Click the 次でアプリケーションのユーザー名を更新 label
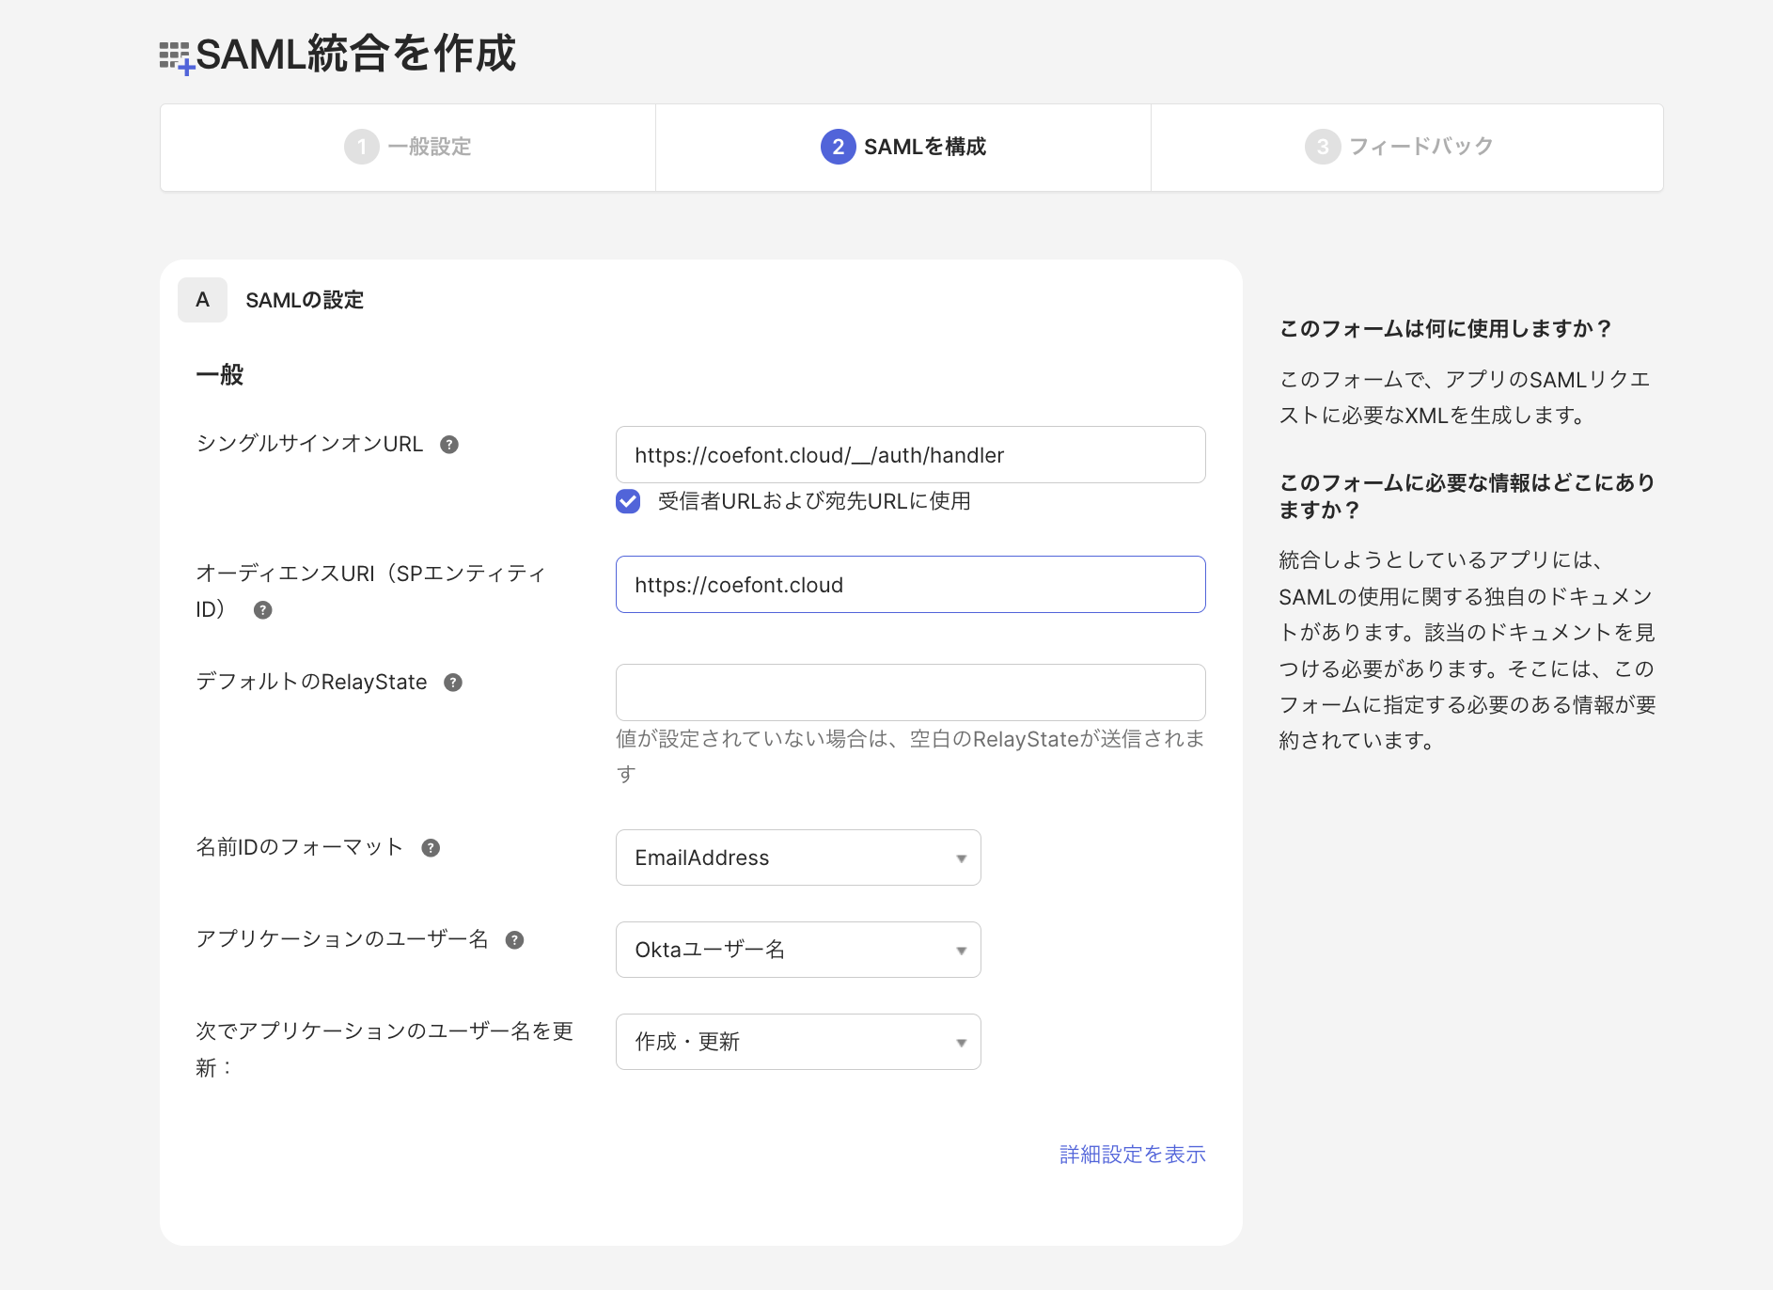 (384, 1049)
